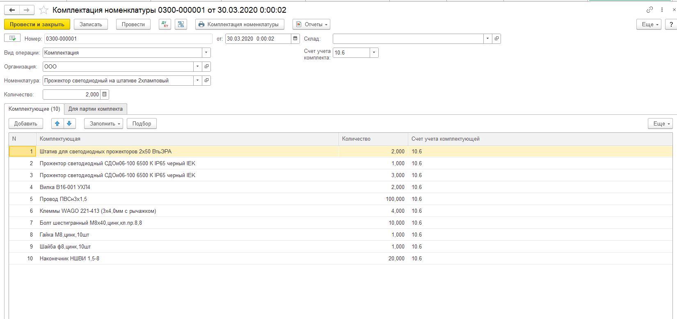Open the Дт/Кт postings icon
Screen dimensions: 677x319
(x=165, y=25)
